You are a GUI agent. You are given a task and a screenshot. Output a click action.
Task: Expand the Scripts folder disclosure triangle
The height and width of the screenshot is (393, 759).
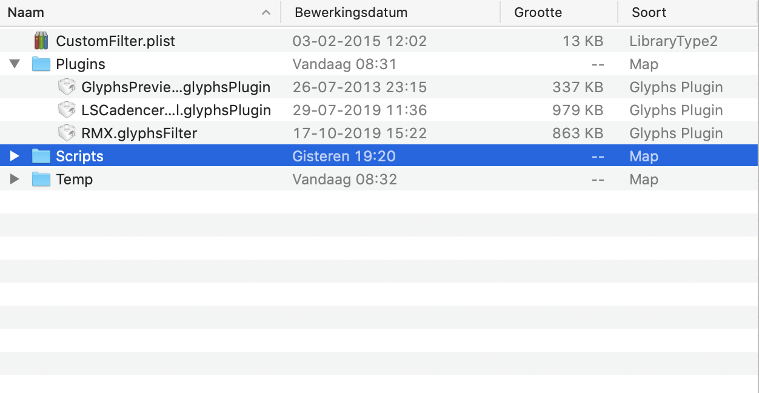[15, 156]
